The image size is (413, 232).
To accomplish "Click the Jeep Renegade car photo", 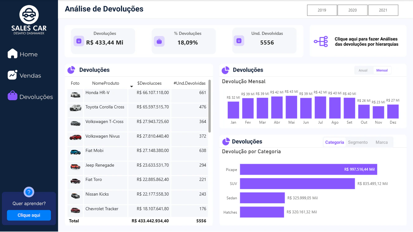I will [x=75, y=167].
